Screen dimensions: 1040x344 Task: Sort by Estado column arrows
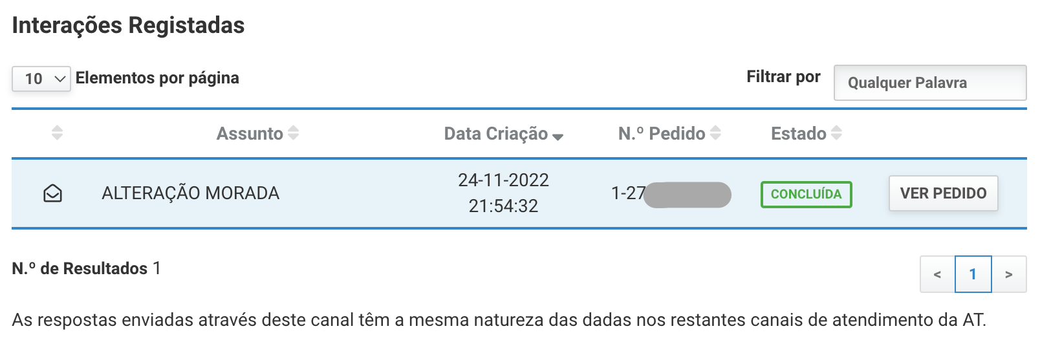[836, 133]
